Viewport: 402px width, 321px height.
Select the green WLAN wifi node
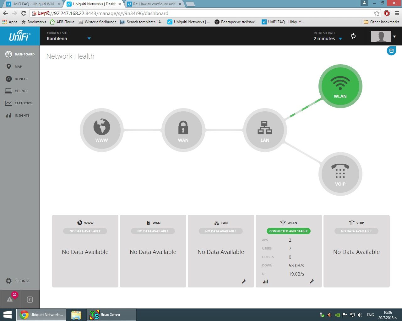340,86
